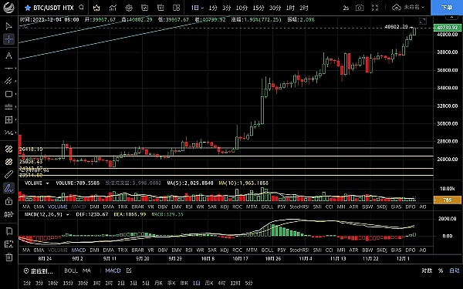Toggle percent scale mode at bottom right
463x289 pixels.
coord(441,271)
